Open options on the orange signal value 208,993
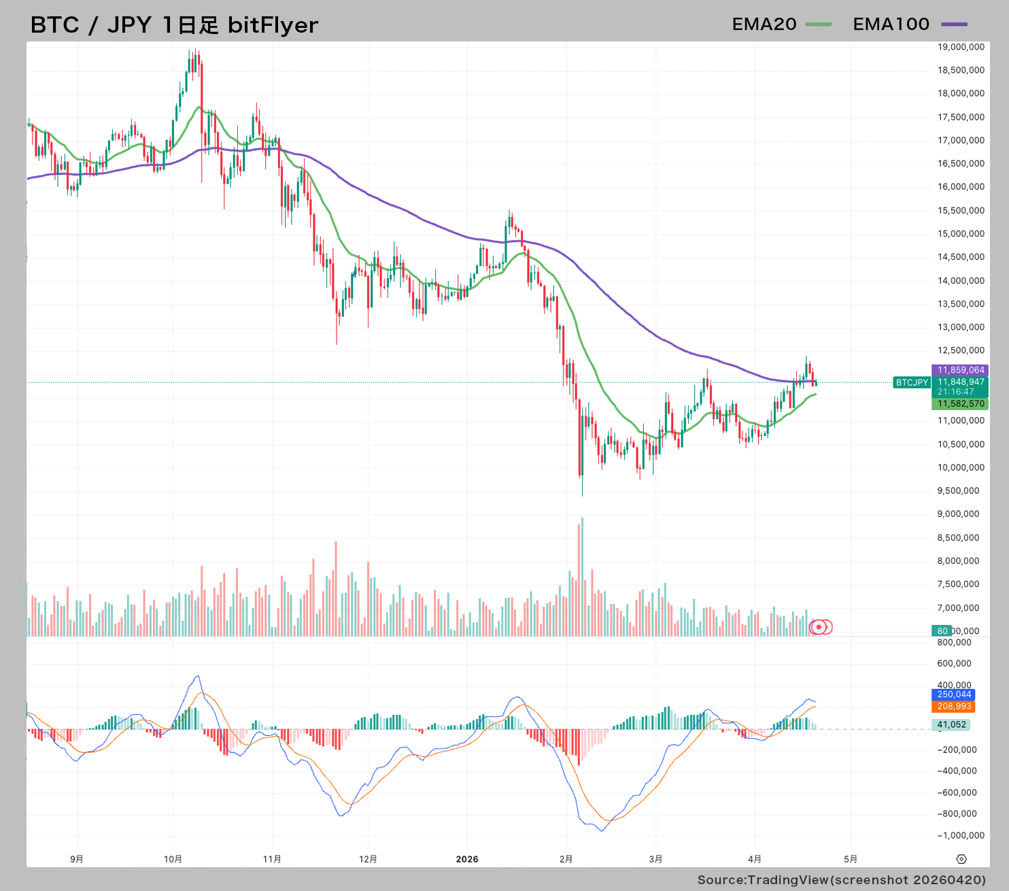Viewport: 1009px width, 891px height. (x=953, y=708)
